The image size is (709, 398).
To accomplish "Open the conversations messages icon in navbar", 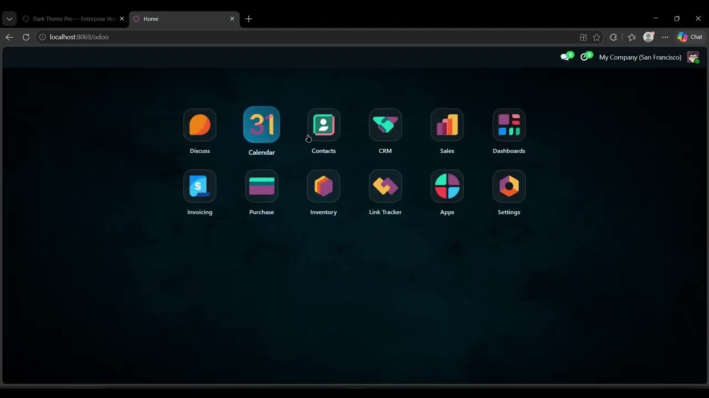I will pos(566,57).
